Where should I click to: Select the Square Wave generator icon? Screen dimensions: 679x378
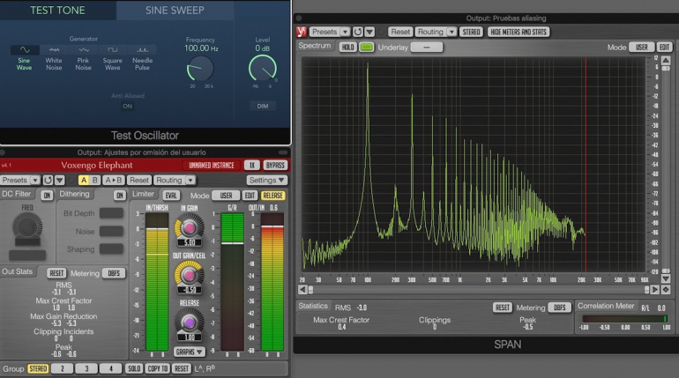click(x=113, y=49)
